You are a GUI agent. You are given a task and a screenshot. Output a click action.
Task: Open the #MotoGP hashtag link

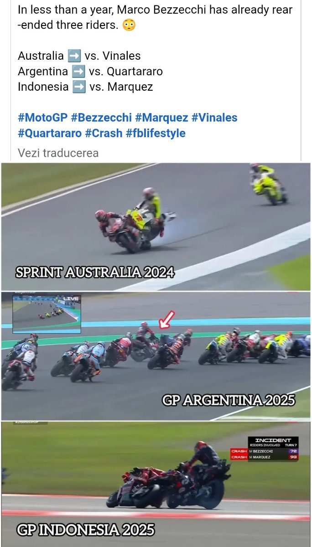click(43, 118)
